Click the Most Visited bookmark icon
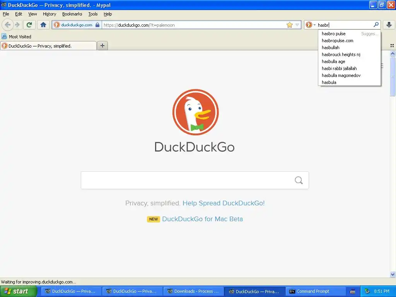 [x=4, y=36]
